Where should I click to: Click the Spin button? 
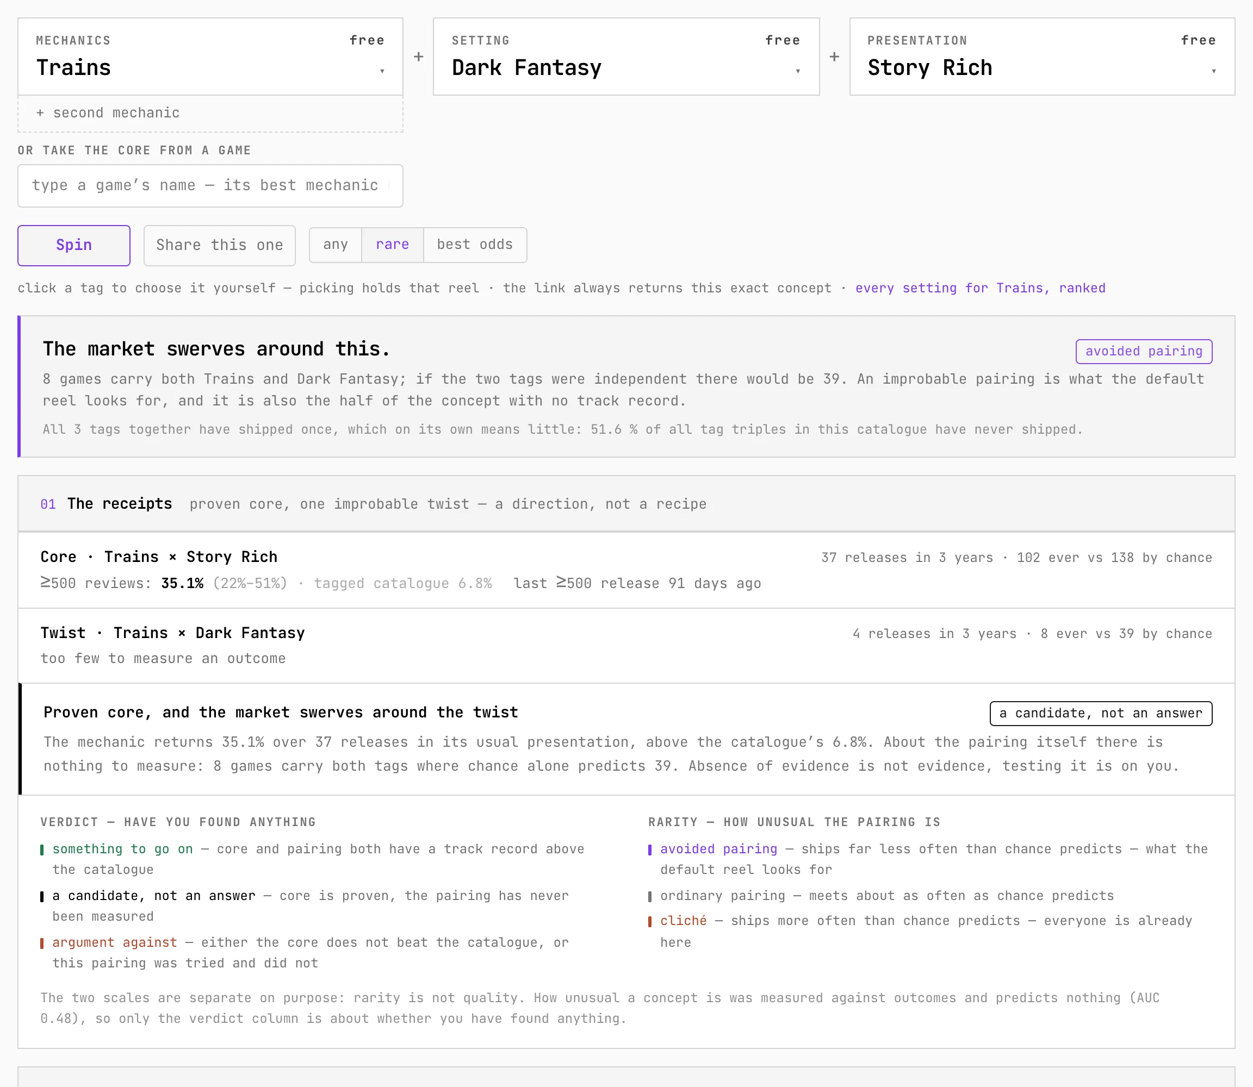point(74,245)
